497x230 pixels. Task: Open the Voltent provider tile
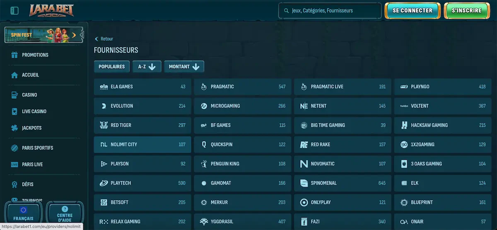click(x=443, y=106)
